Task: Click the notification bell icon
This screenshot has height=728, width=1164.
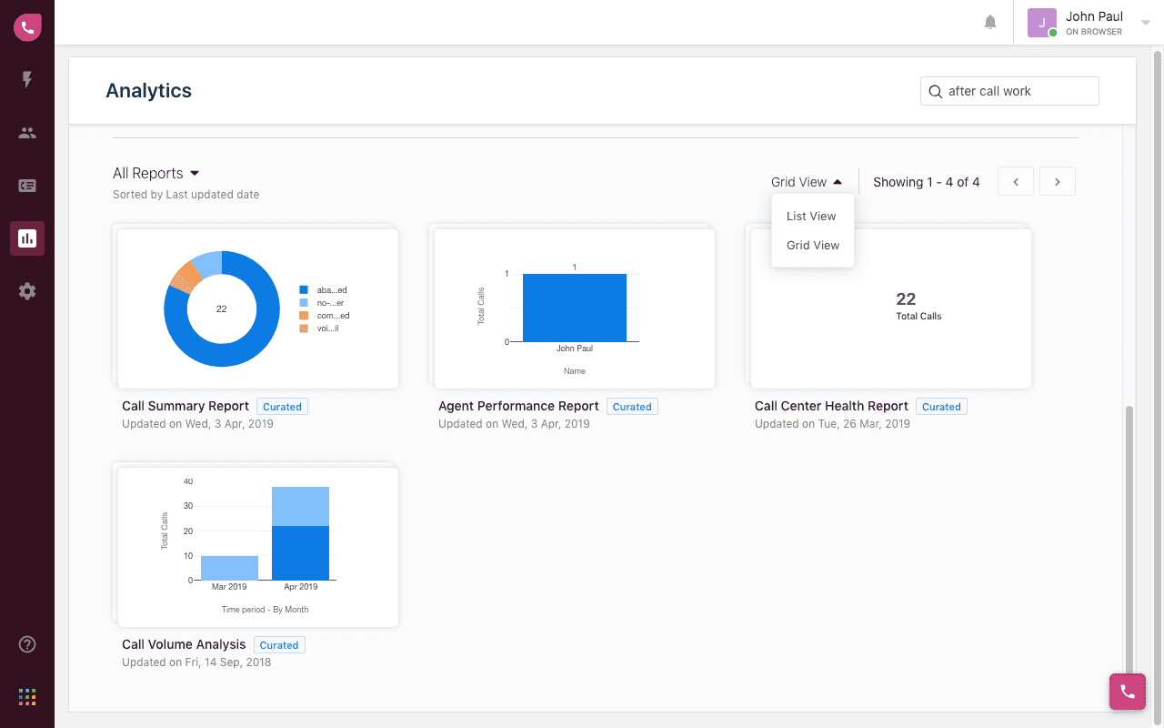Action: [990, 22]
